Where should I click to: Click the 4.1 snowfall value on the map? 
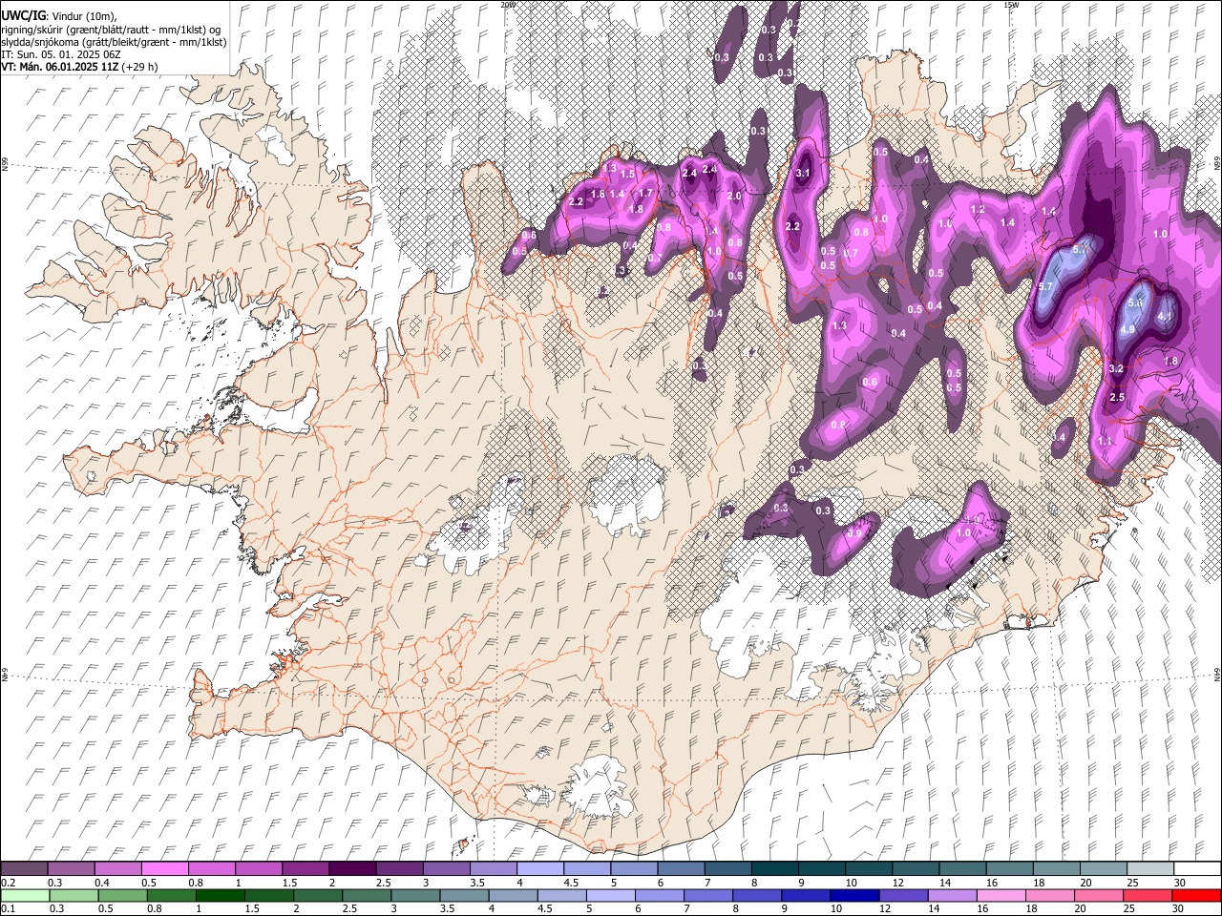(x=1165, y=317)
